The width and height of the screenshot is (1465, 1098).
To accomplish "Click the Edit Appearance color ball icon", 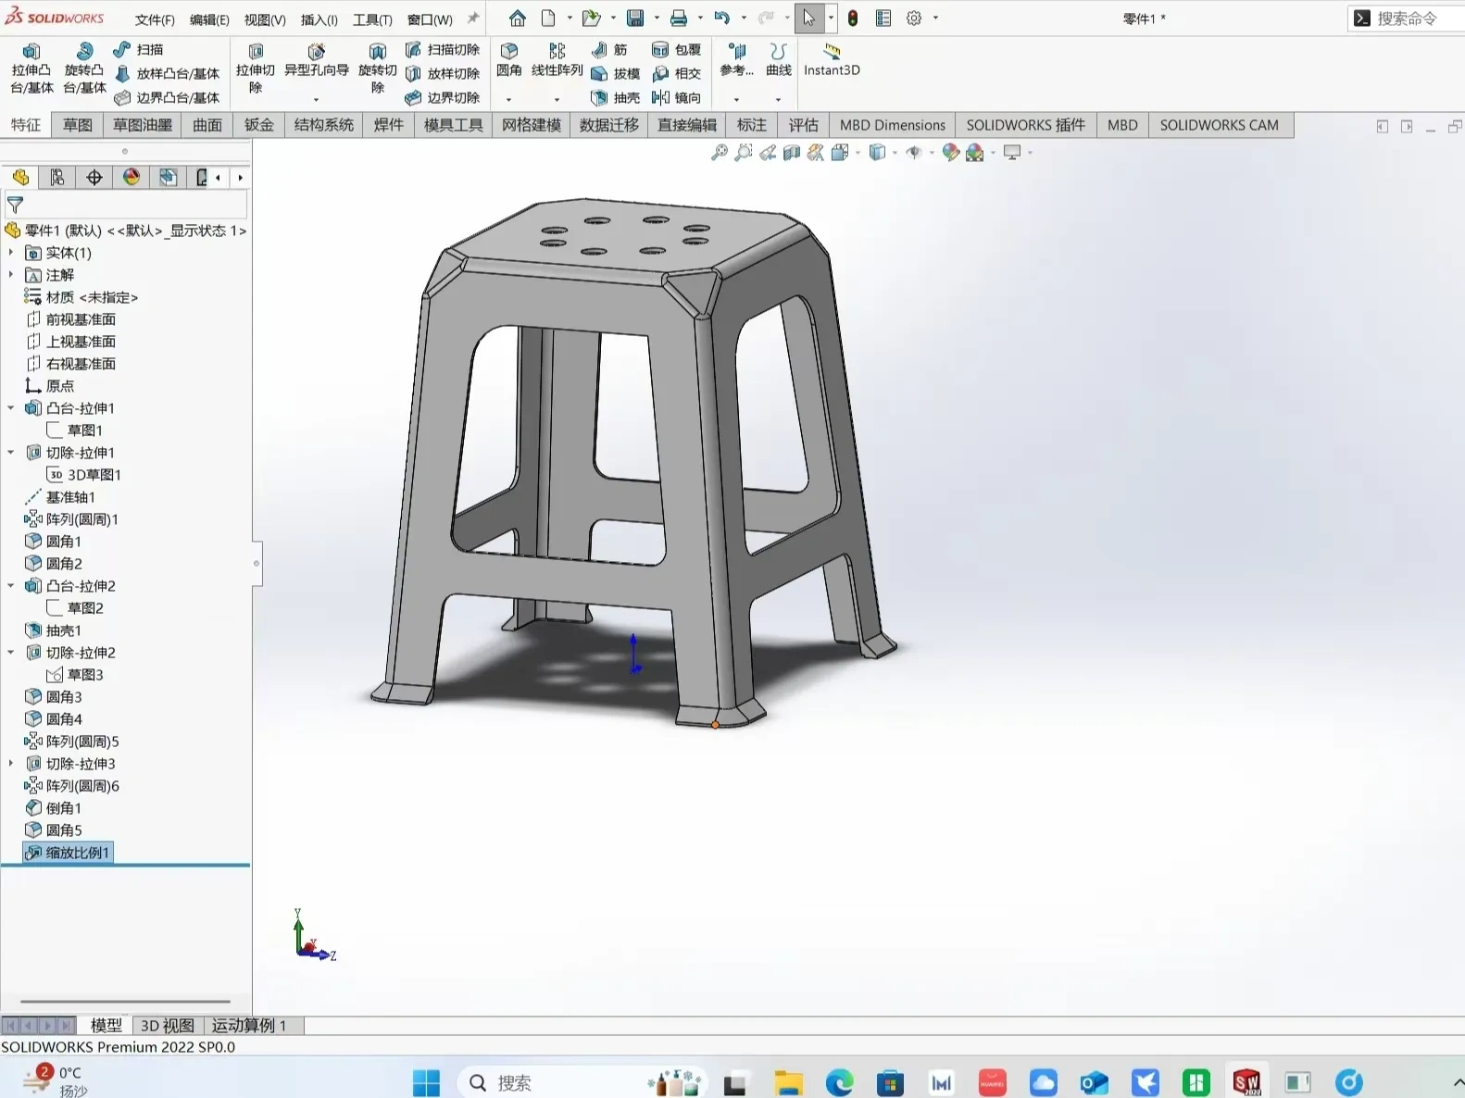I will coord(950,153).
